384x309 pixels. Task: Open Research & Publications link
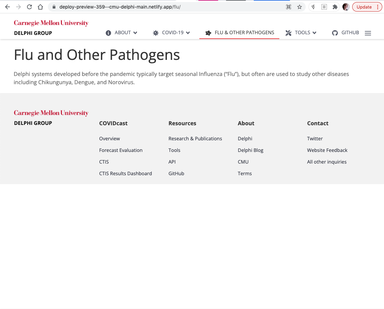(x=195, y=139)
